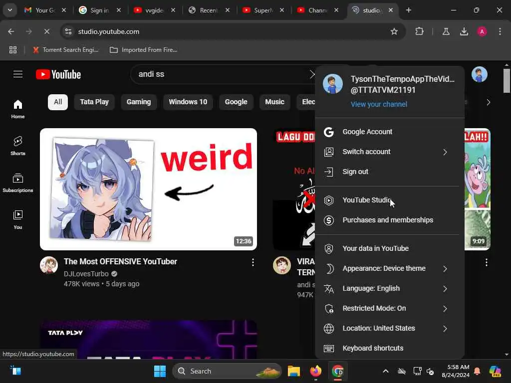Click DJLovesTurbo channel avatar
Screen dimensions: 511x383
[49, 265]
